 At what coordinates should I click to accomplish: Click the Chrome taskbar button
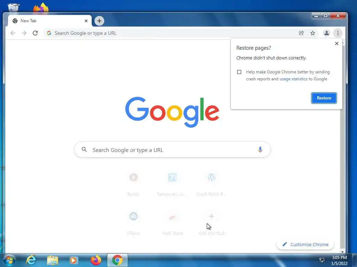117,260
